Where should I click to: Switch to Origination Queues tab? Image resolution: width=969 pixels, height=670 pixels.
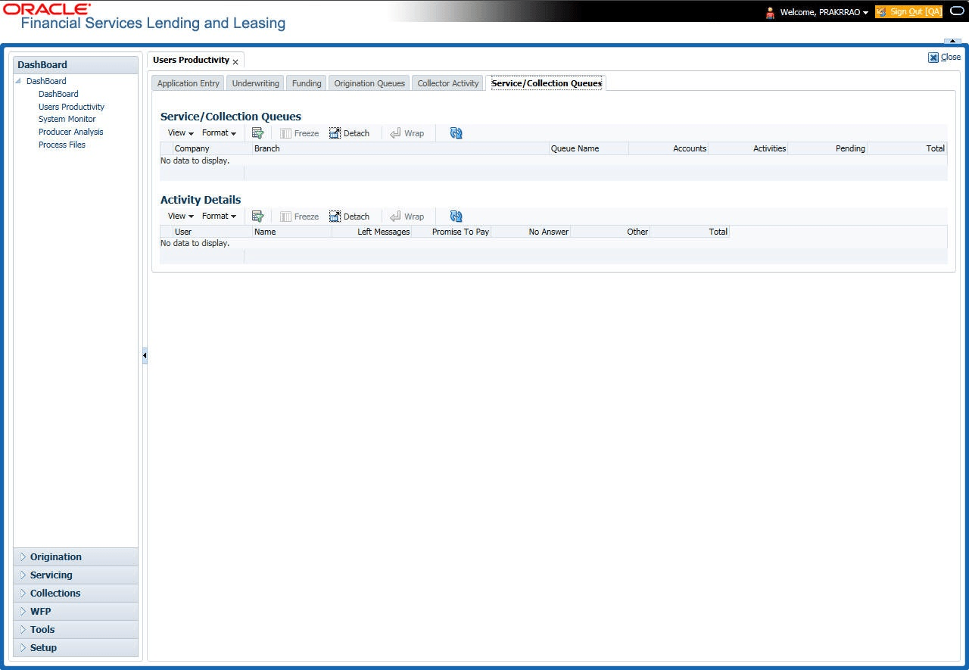(x=369, y=83)
